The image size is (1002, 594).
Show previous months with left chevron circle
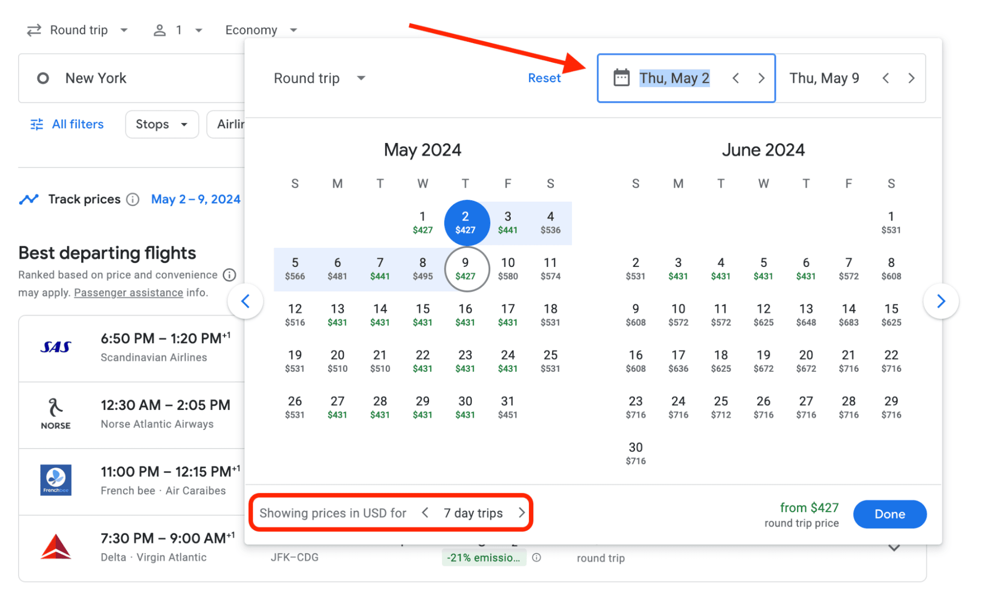tap(245, 301)
